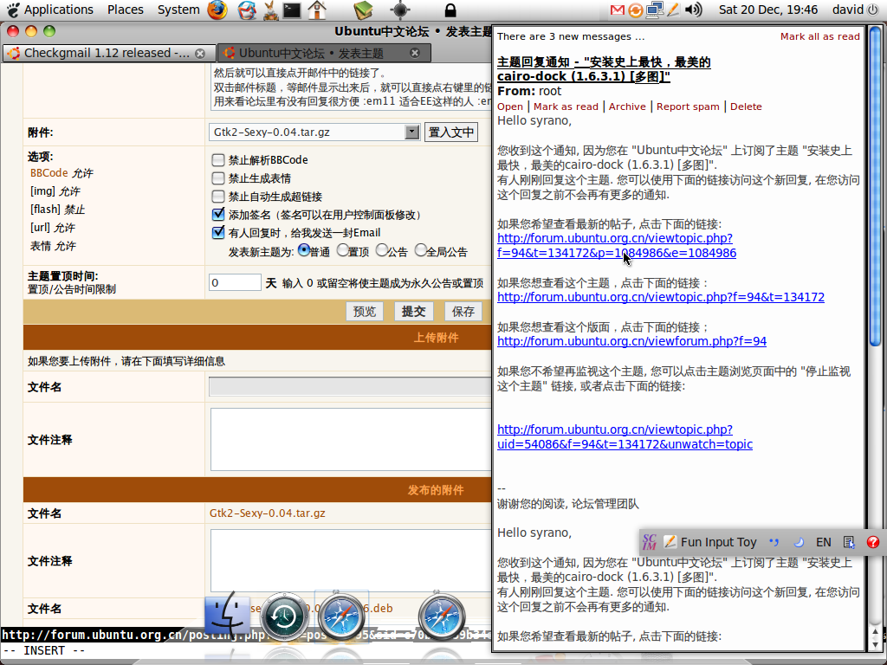The width and height of the screenshot is (887, 665).
Task: Close the Checkgmail 1.12 released tab
Action: [x=200, y=53]
